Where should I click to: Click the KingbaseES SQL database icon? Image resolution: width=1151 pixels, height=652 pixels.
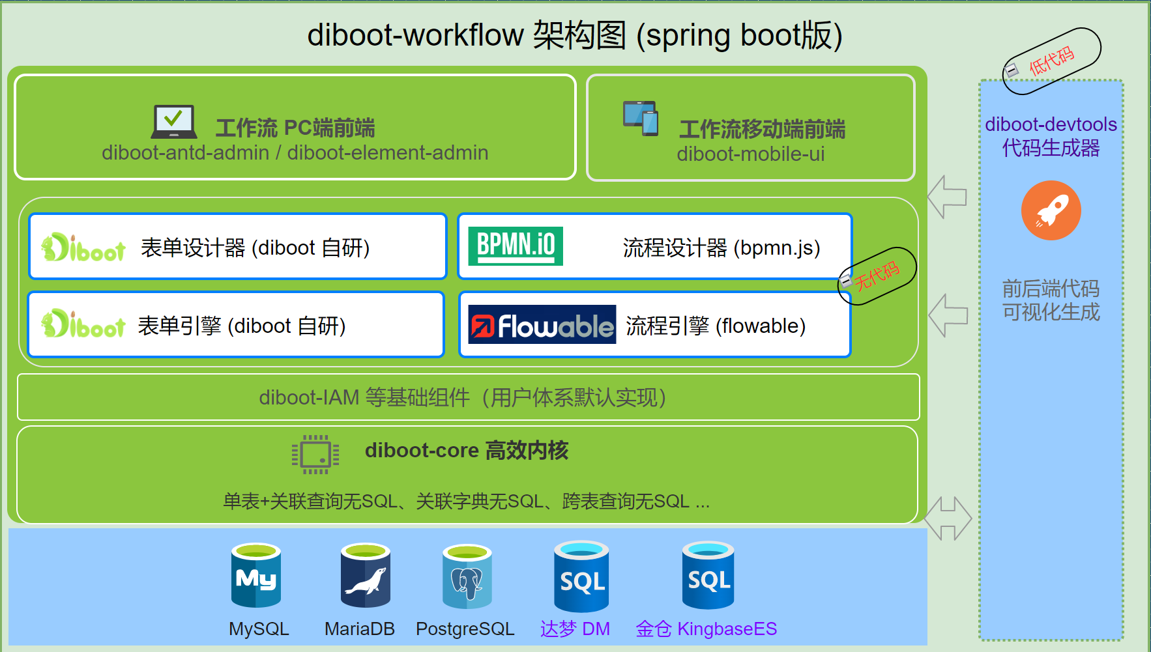[x=708, y=575]
